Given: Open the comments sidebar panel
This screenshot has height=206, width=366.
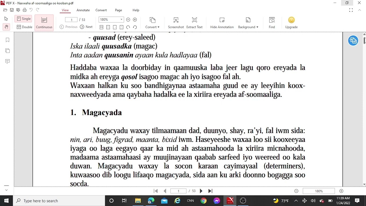Looking at the screenshot, I should click(x=7, y=61).
